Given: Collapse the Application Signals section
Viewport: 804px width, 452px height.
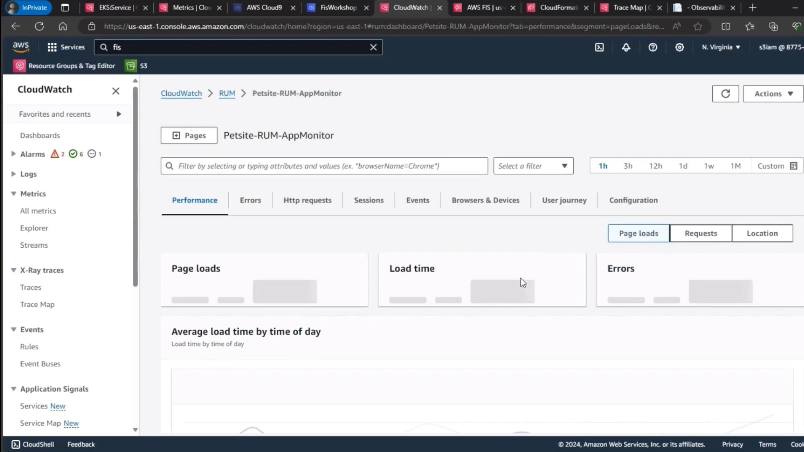Looking at the screenshot, I should 13,389.
